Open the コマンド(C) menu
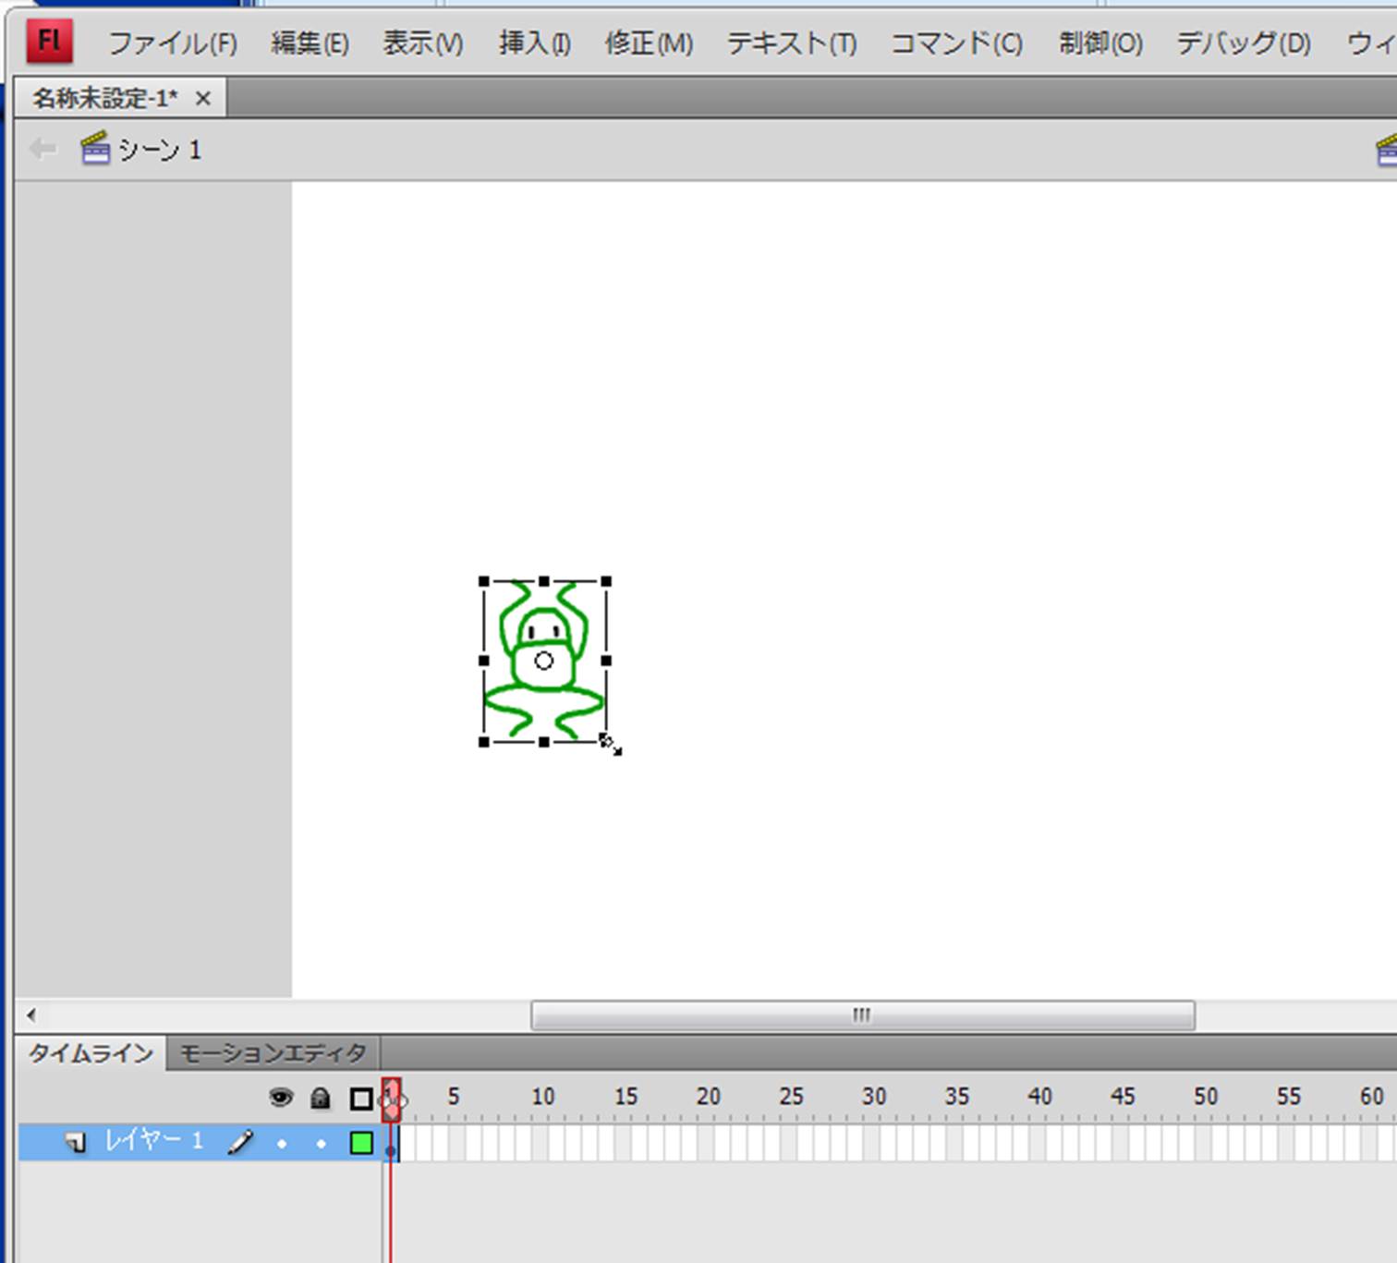The image size is (1397, 1263). (956, 43)
